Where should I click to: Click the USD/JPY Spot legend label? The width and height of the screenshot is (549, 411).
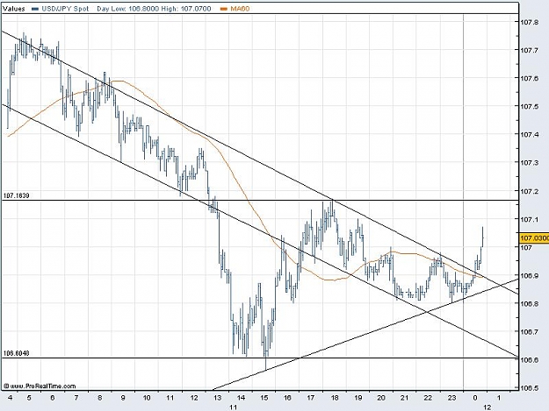[x=66, y=9]
